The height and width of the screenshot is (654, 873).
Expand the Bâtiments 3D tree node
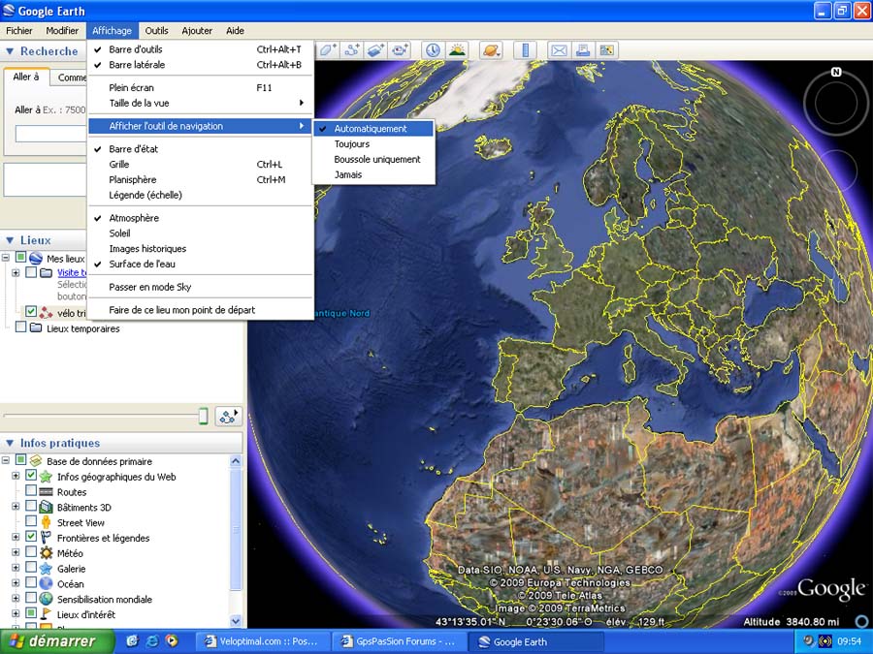coord(16,508)
